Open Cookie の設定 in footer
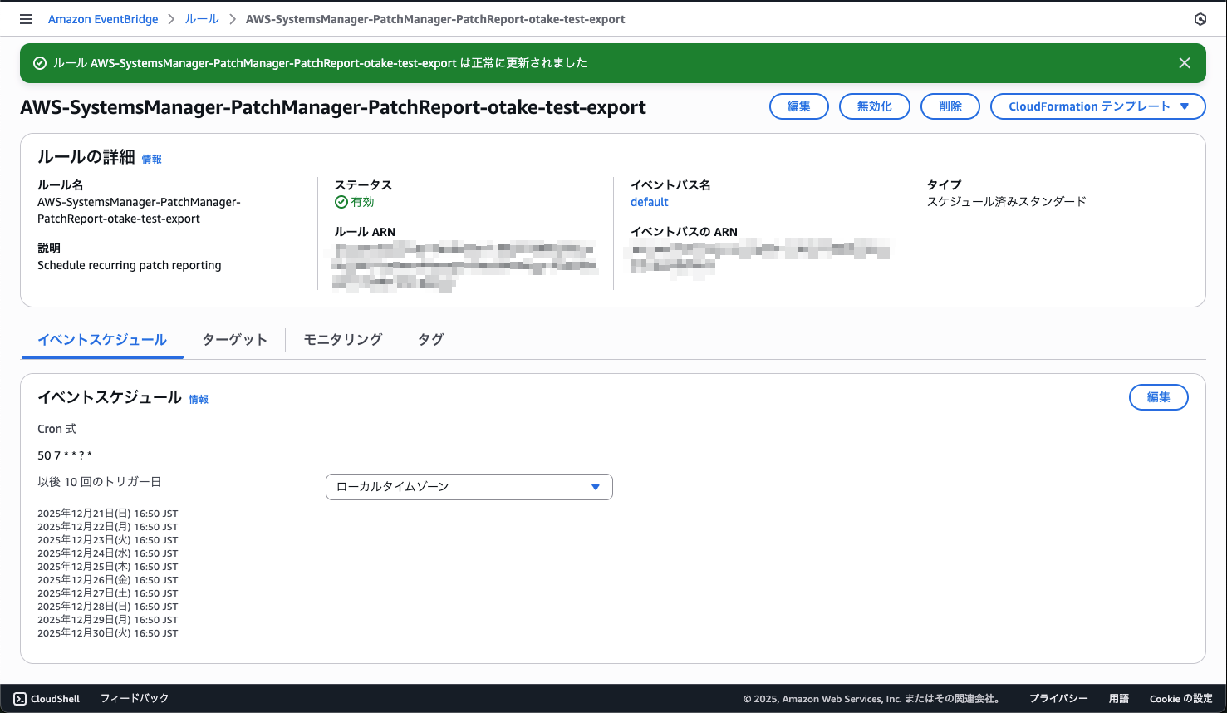This screenshot has width=1227, height=713. click(1180, 699)
